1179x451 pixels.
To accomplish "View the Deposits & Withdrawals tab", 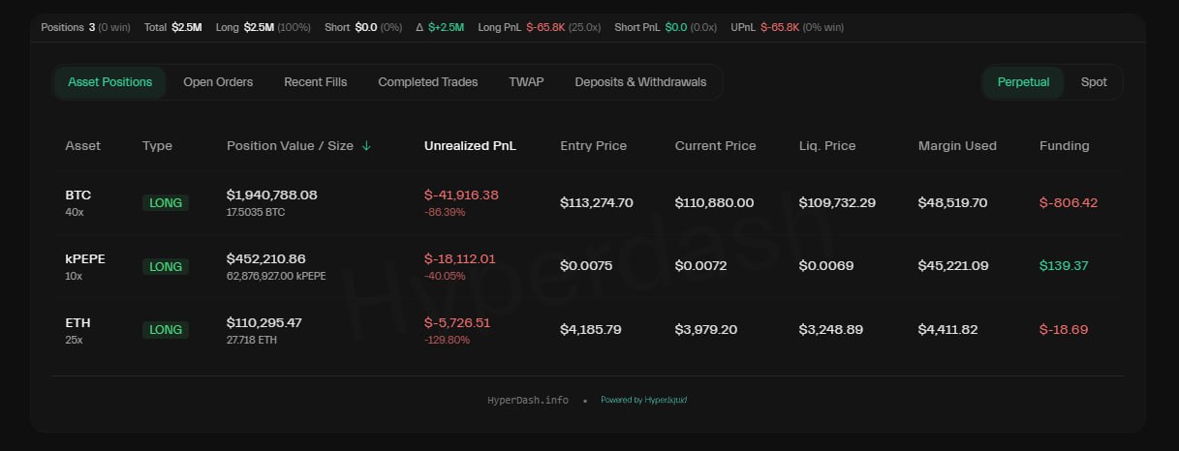I will 640,82.
